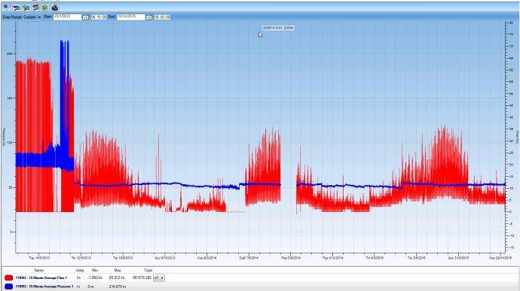Image resolution: width=520 pixels, height=291 pixels.
Task: Open the Total units dropdown for Flow
Action: 159,277
